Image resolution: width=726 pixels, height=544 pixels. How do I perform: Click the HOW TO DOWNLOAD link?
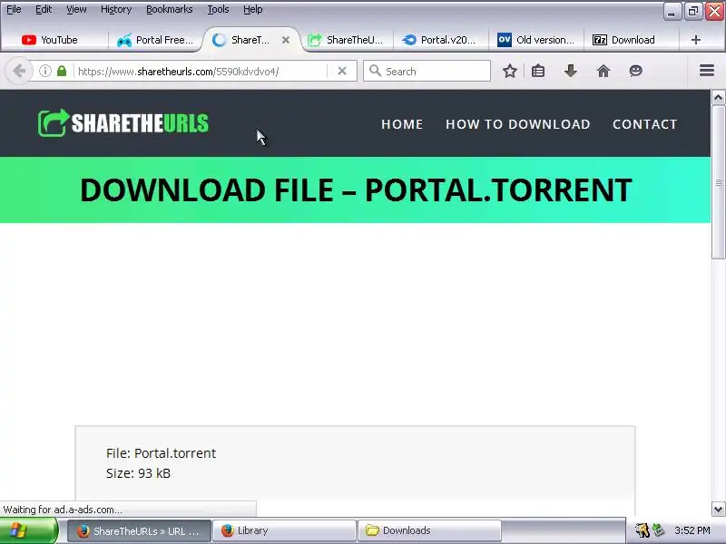pyautogui.click(x=517, y=124)
